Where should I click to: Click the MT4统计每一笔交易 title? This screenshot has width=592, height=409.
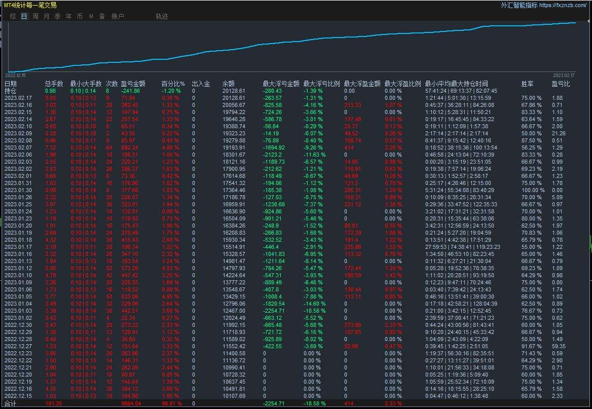[x=30, y=5]
